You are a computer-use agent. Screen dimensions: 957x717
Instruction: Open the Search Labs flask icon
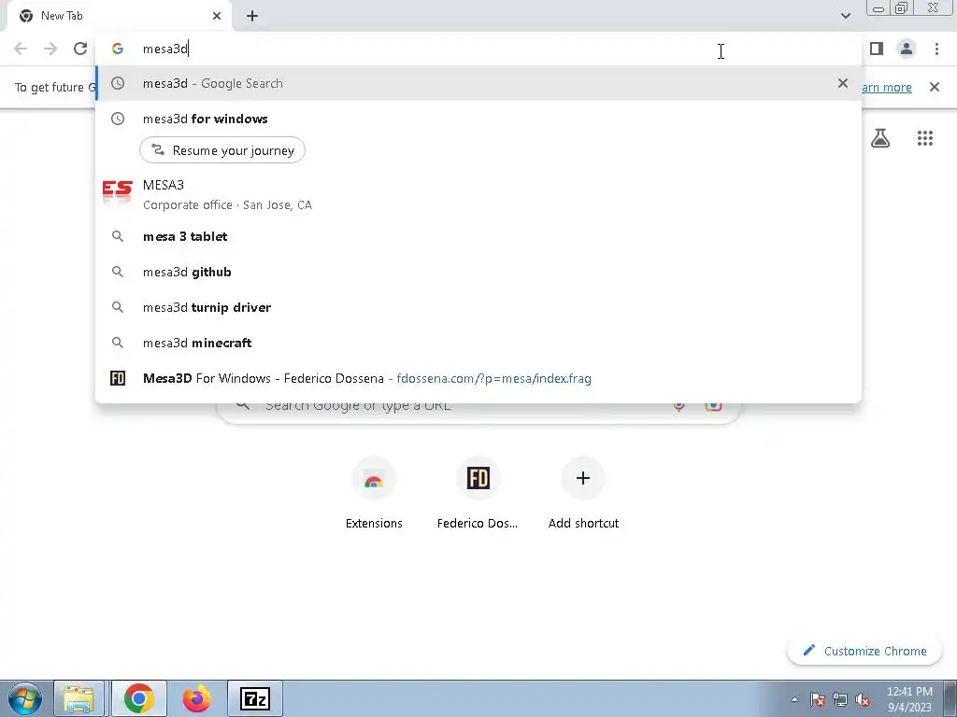pyautogui.click(x=880, y=138)
